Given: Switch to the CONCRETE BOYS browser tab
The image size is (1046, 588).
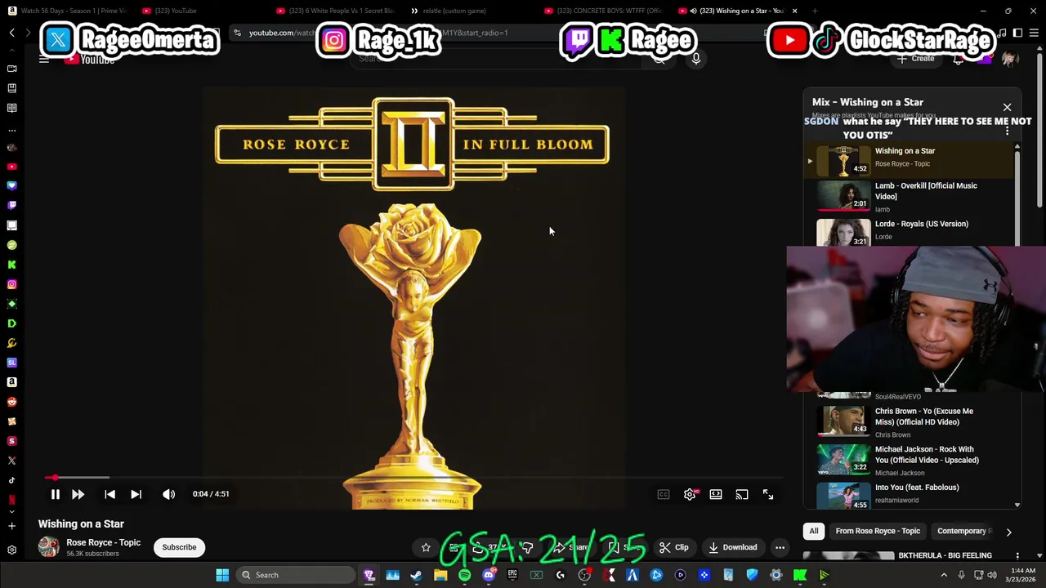Looking at the screenshot, I should (x=602, y=11).
